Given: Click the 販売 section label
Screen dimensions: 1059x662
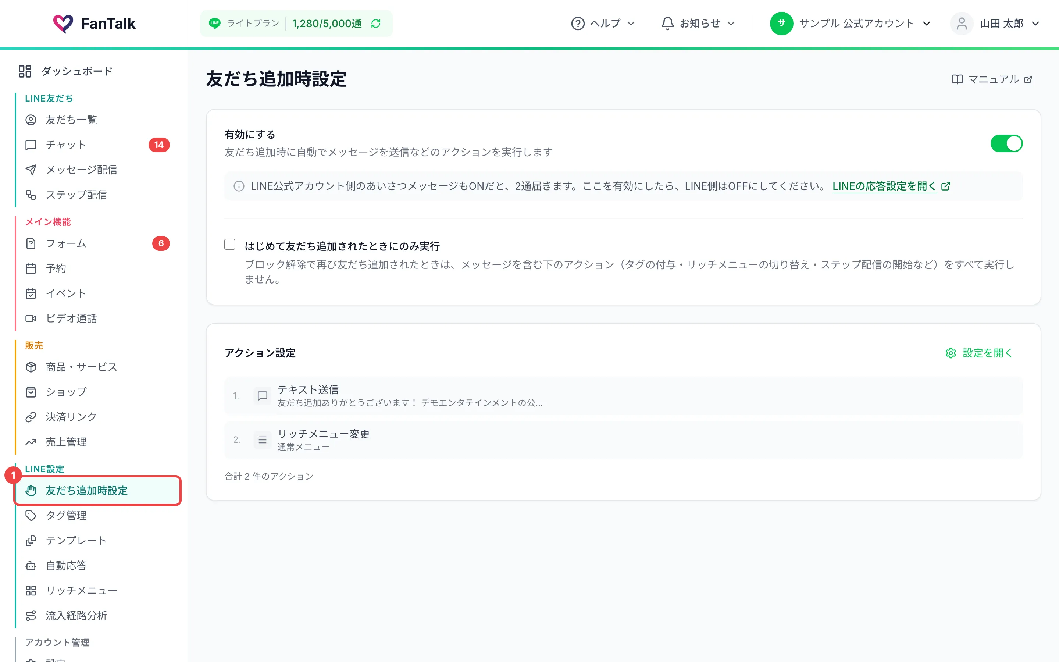Looking at the screenshot, I should (34, 345).
